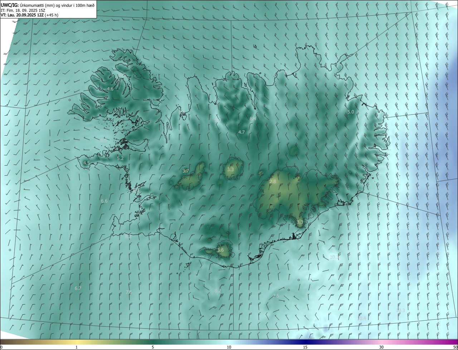
Task: Select the 10 tick on the color scale
Action: click(x=229, y=347)
